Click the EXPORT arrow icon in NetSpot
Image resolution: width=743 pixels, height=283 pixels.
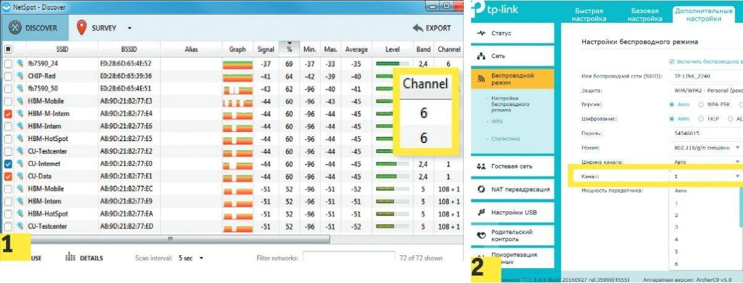(417, 28)
